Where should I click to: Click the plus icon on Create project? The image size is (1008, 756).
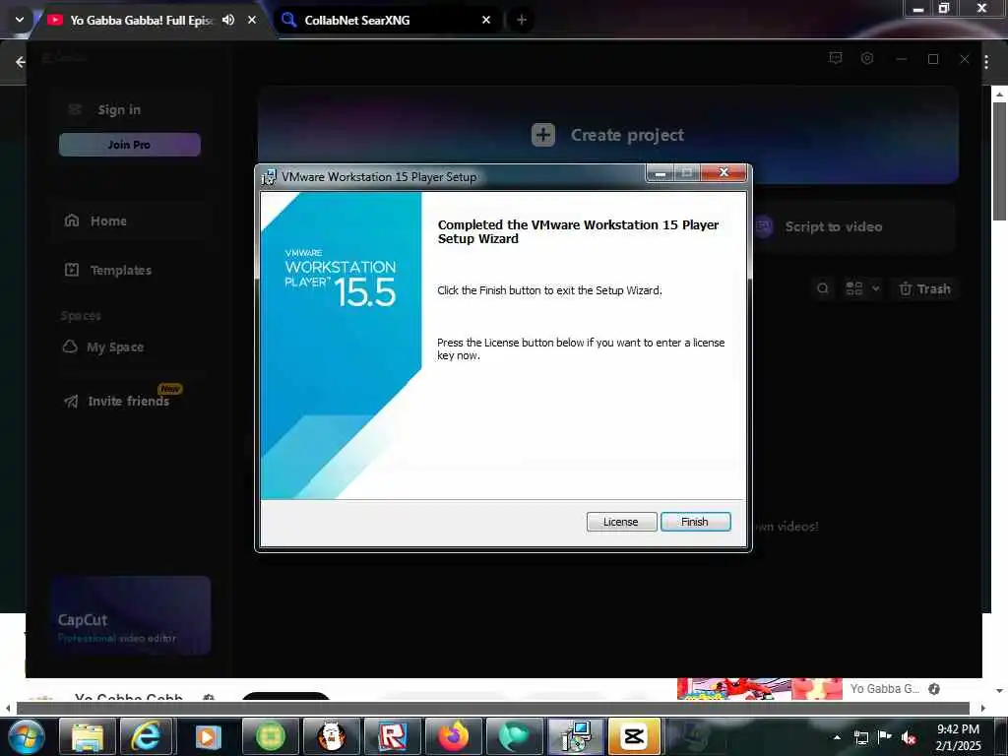(x=543, y=135)
